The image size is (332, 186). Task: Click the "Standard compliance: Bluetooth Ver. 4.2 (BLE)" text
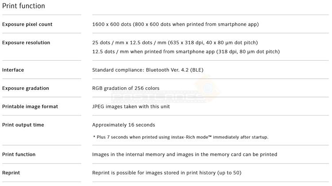point(148,70)
